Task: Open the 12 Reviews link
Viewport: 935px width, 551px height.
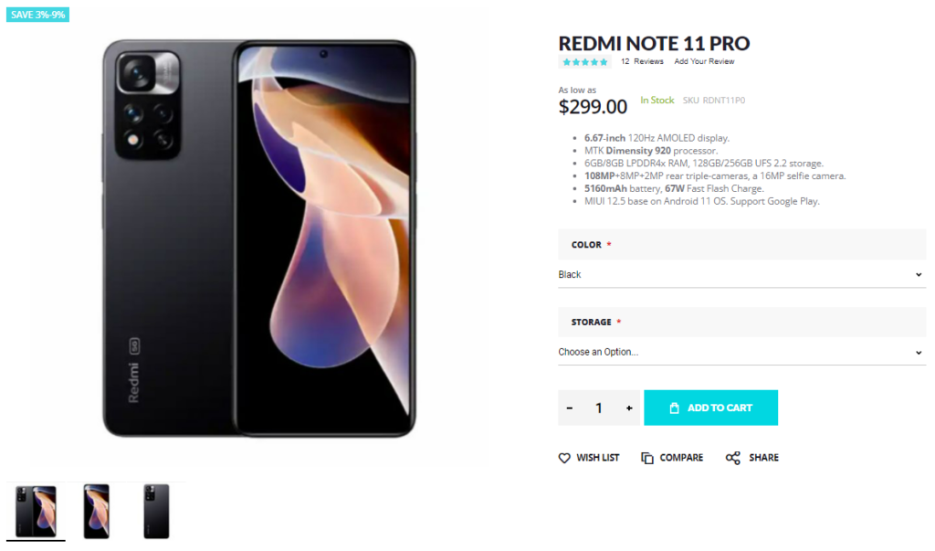Action: [x=642, y=61]
